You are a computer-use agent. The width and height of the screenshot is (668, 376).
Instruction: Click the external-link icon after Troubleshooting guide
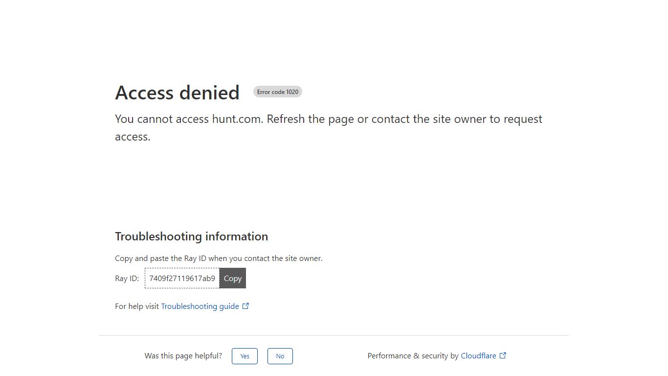(246, 306)
